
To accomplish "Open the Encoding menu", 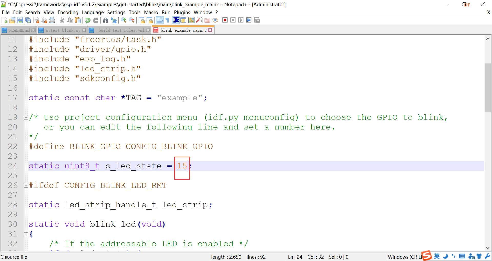I will point(68,12).
